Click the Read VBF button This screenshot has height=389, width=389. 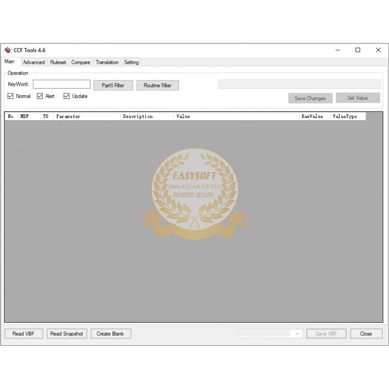point(24,334)
